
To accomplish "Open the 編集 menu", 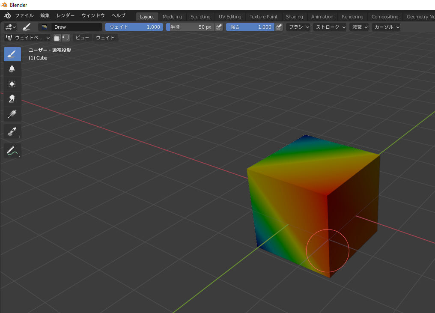I will (45, 15).
